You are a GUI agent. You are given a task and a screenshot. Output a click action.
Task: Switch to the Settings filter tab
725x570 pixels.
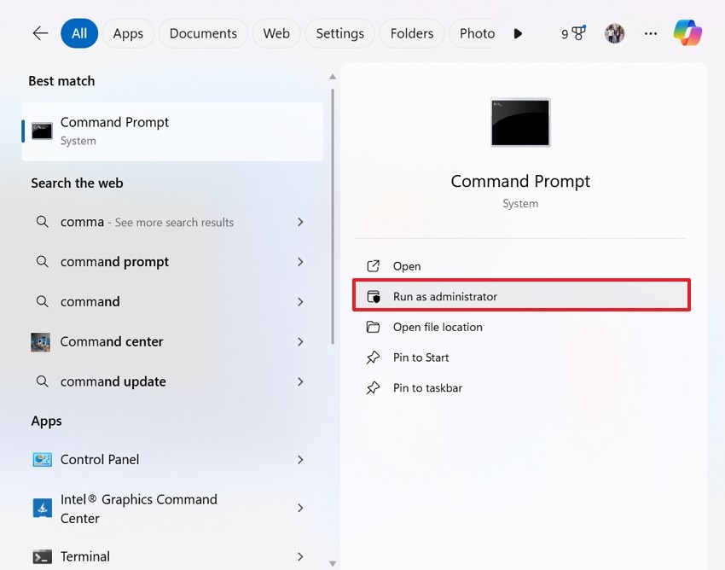click(339, 33)
